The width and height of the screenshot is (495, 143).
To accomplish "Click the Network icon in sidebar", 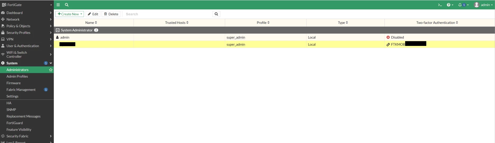I will (3, 19).
